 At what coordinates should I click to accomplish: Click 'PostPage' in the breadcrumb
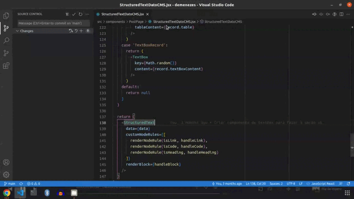point(136,22)
